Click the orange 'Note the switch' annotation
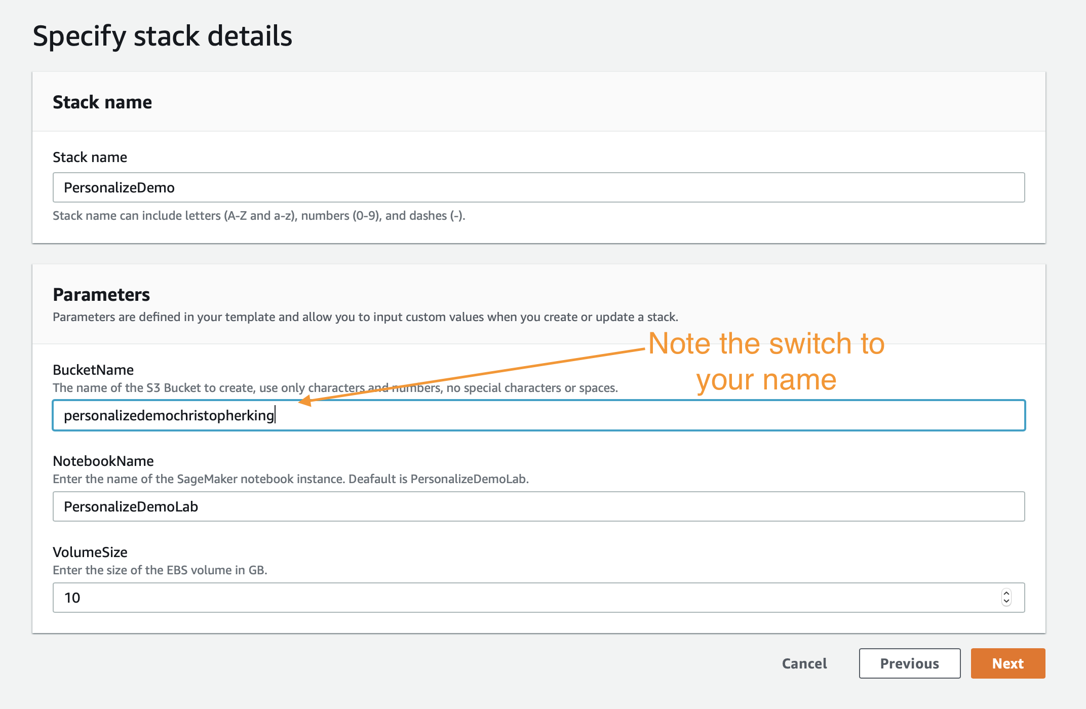1086x709 pixels. 766,362
